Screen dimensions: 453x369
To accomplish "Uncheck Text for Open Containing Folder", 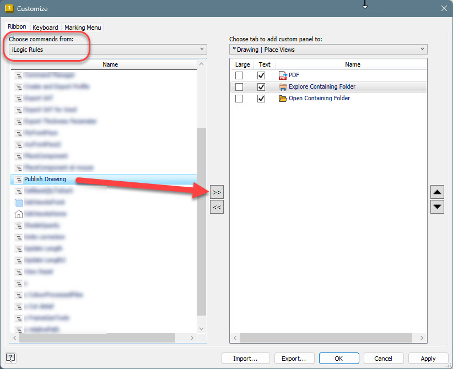I will pos(261,98).
